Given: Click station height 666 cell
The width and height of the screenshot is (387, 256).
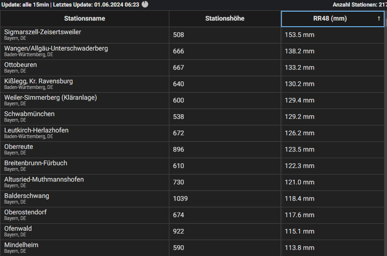Looking at the screenshot, I should [x=225, y=51].
